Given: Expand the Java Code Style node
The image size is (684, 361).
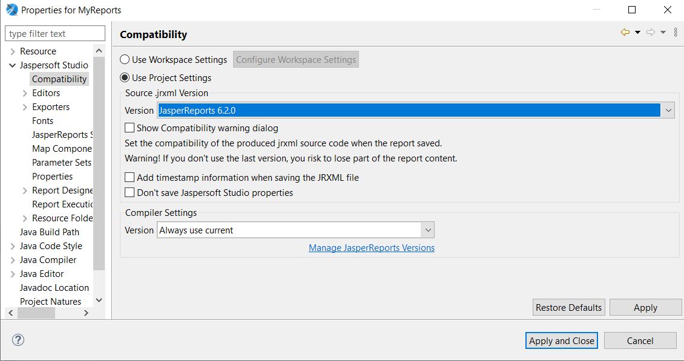Looking at the screenshot, I should pos(13,246).
